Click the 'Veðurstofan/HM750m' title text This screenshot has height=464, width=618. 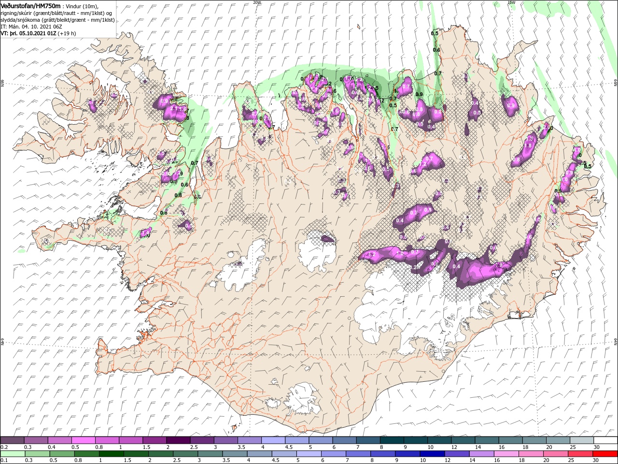pos(31,6)
